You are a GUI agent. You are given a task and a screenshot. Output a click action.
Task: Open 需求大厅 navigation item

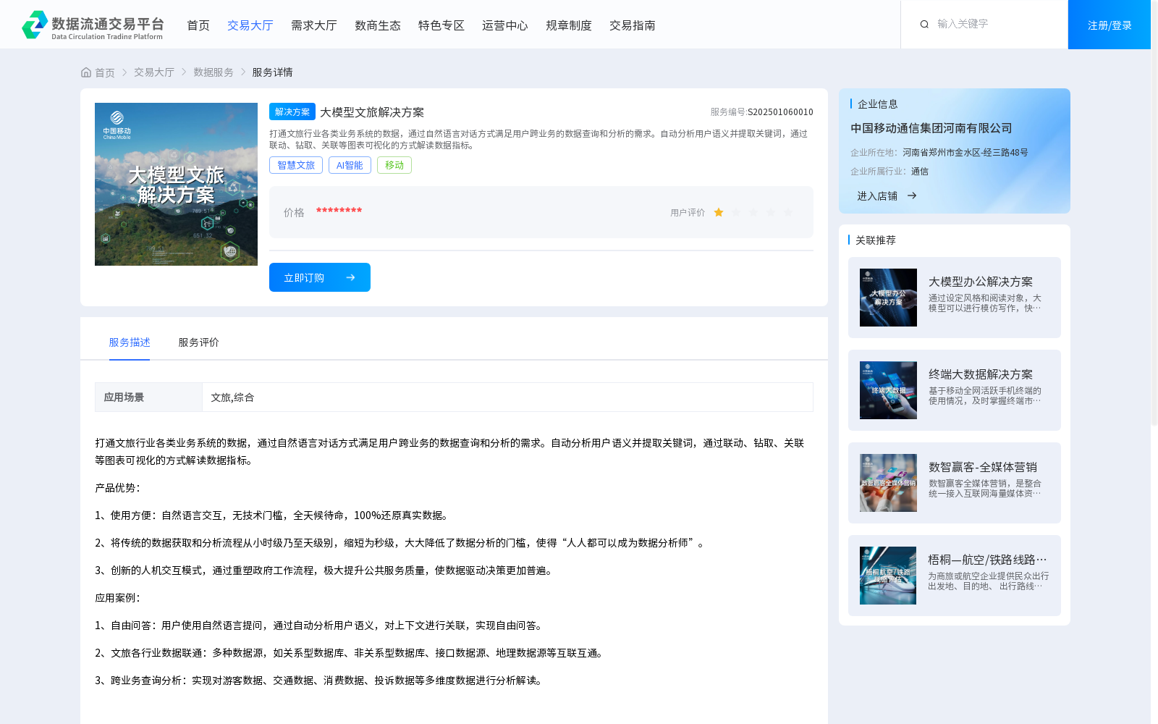314,25
